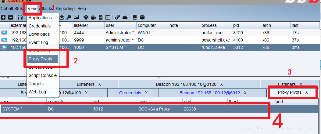Open the Cobalt Strike menu
Viewport: 321px width, 134px height.
pos(12,9)
